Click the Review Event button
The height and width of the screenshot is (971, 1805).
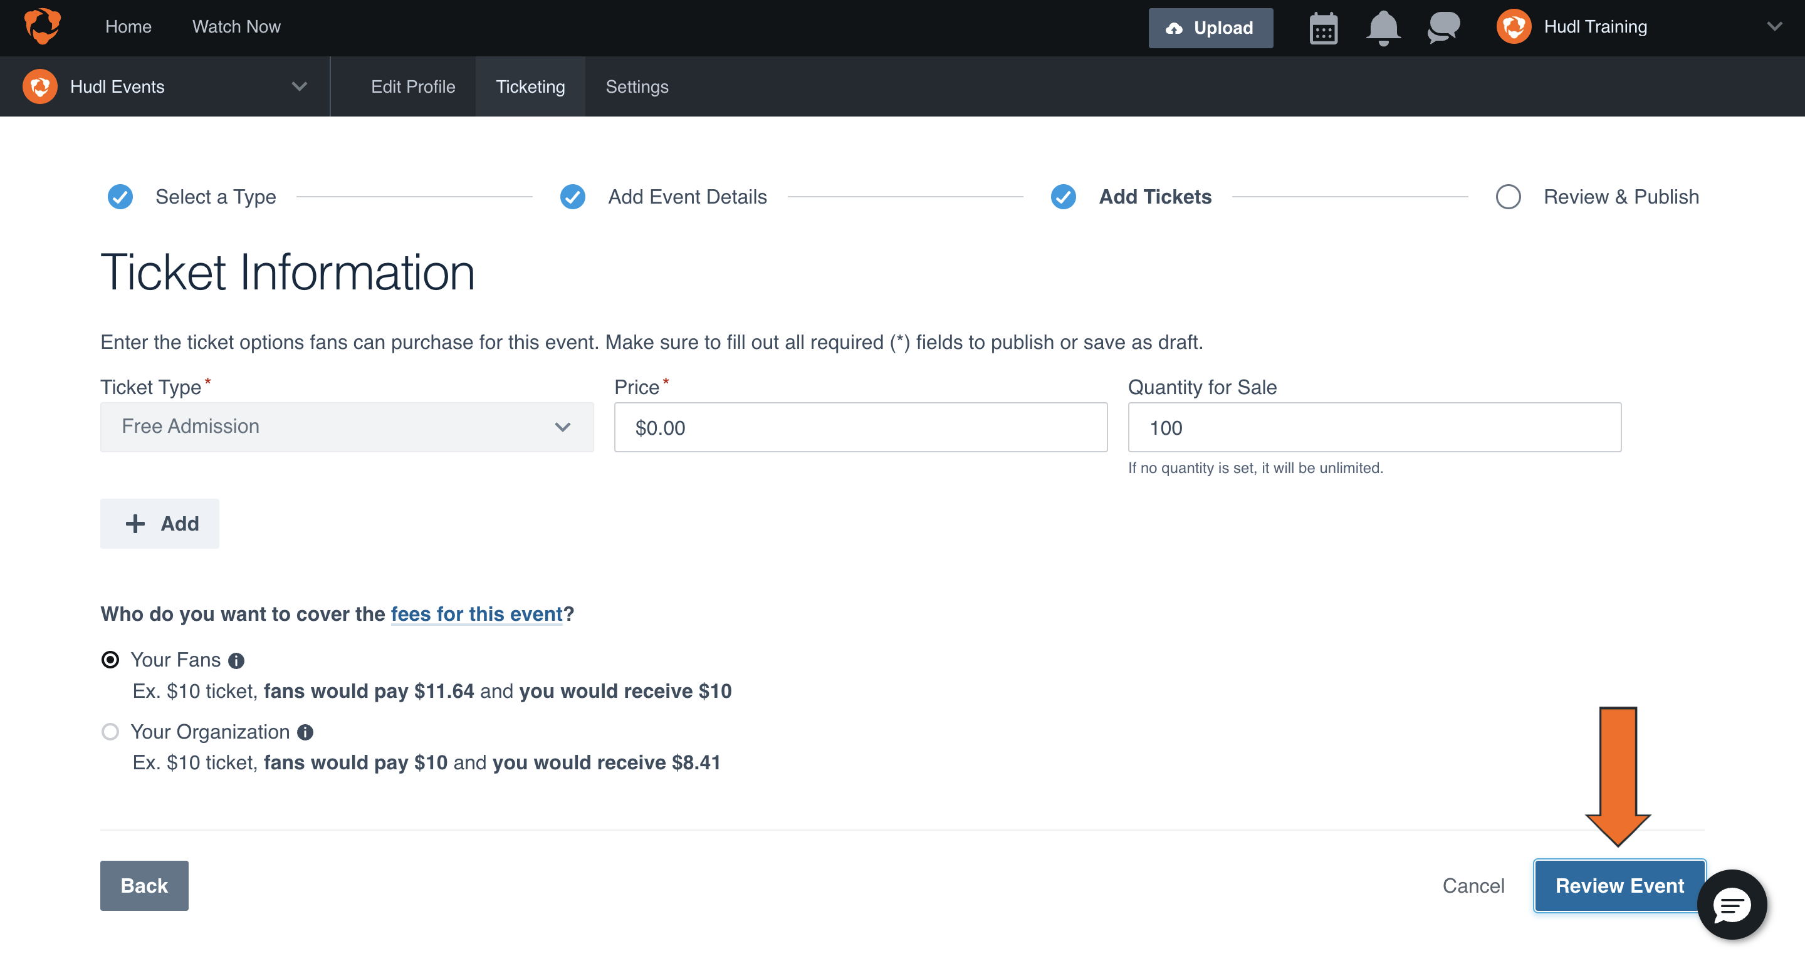click(1619, 886)
